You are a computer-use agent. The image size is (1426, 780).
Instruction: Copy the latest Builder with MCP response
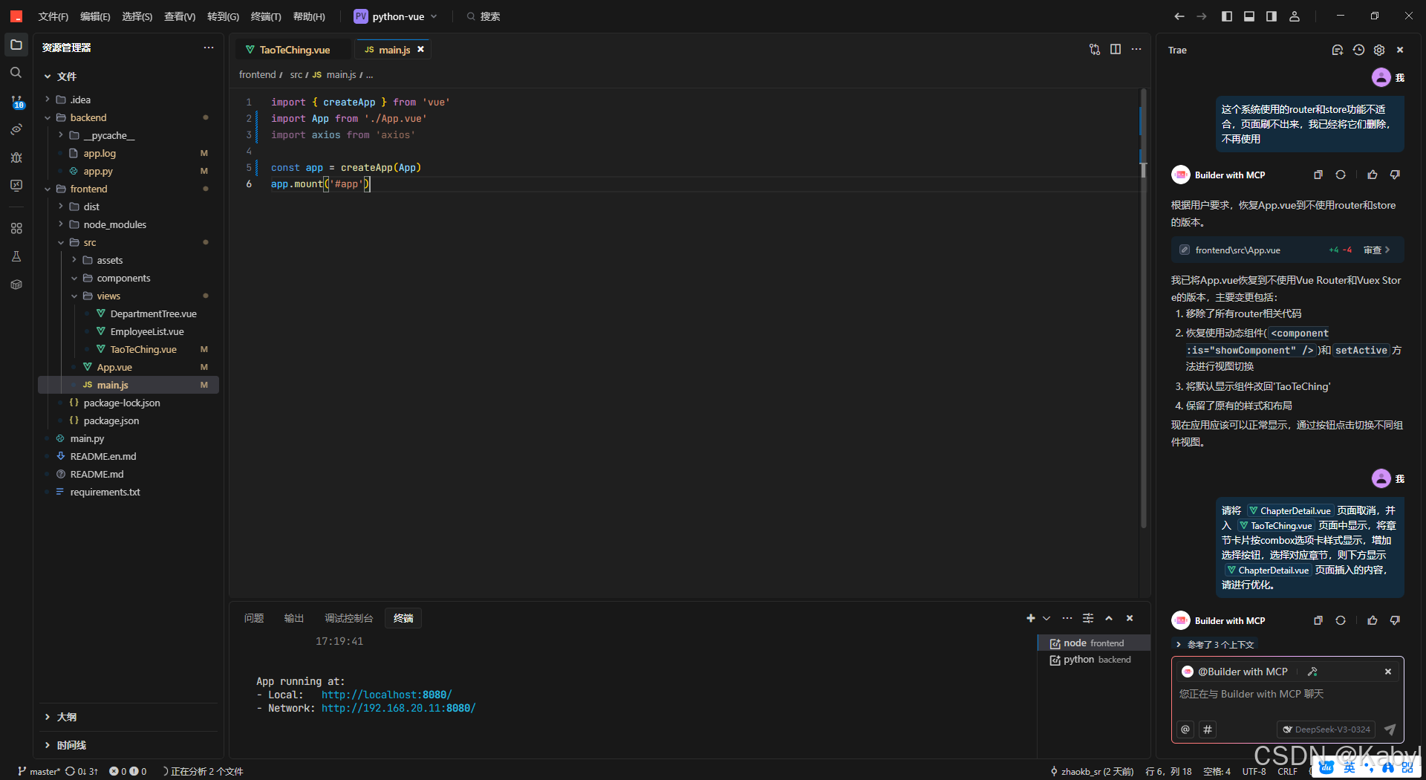point(1318,620)
